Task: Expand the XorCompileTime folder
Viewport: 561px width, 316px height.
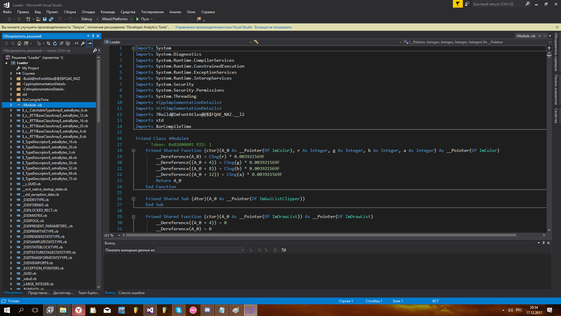Action: [x=11, y=100]
